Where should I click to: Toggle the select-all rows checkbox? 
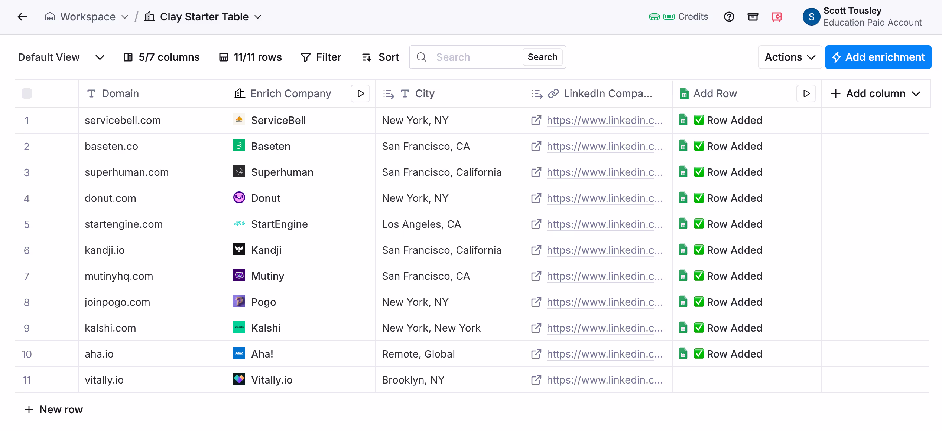tap(27, 93)
